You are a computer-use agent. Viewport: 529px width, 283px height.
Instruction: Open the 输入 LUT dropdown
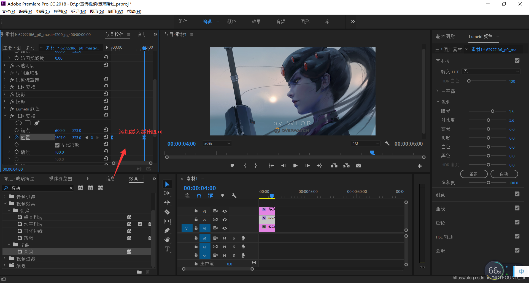pos(491,72)
